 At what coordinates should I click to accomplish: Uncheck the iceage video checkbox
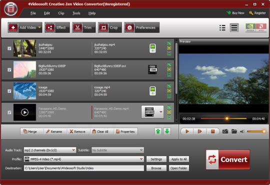click(9, 91)
